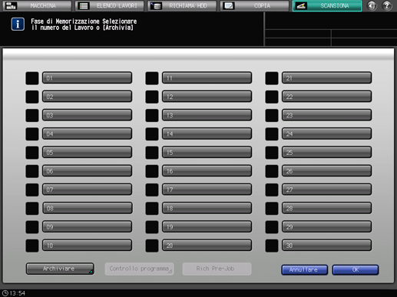The image size is (397, 297).
Task: Open help with question mark icon
Action: pyautogui.click(x=387, y=5)
